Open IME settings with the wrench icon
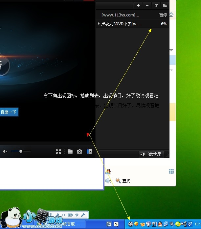The width and height of the screenshot is (201, 229). 83,215
